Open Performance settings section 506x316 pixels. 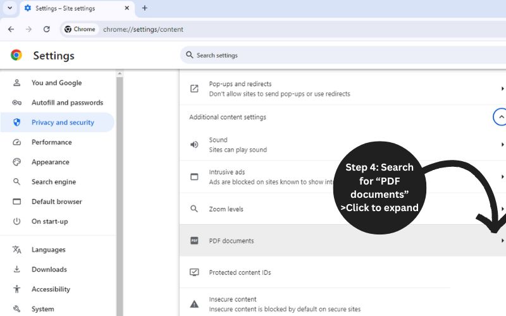57,142
